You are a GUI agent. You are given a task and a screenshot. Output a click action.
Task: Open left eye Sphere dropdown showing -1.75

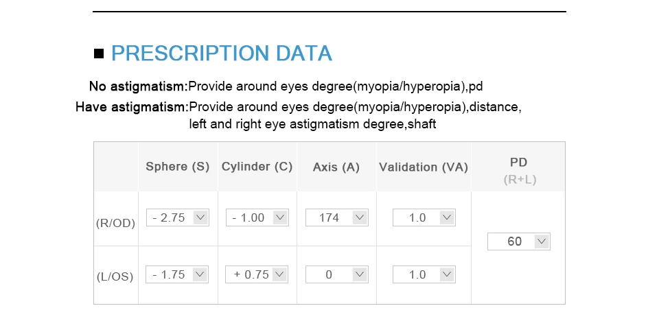[177, 274]
